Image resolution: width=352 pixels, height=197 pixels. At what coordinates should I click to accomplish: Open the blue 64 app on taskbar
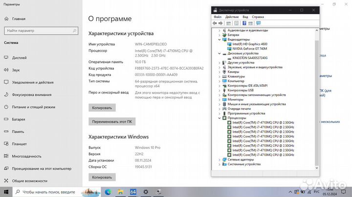click(x=133, y=192)
